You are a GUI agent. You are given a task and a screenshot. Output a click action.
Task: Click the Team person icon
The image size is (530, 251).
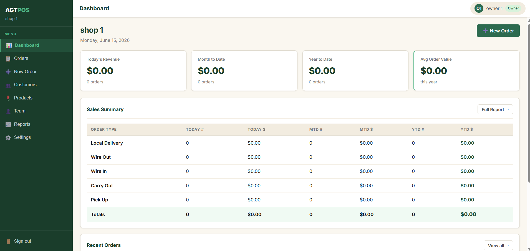8,111
